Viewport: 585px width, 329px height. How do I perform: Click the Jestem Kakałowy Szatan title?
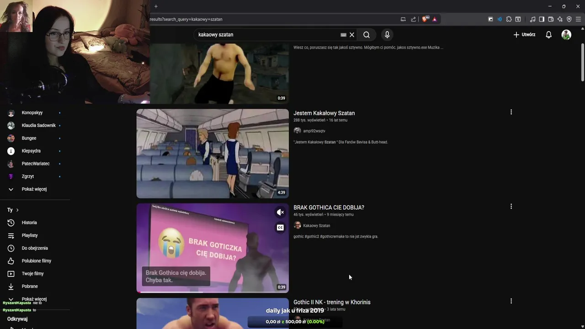(324, 113)
